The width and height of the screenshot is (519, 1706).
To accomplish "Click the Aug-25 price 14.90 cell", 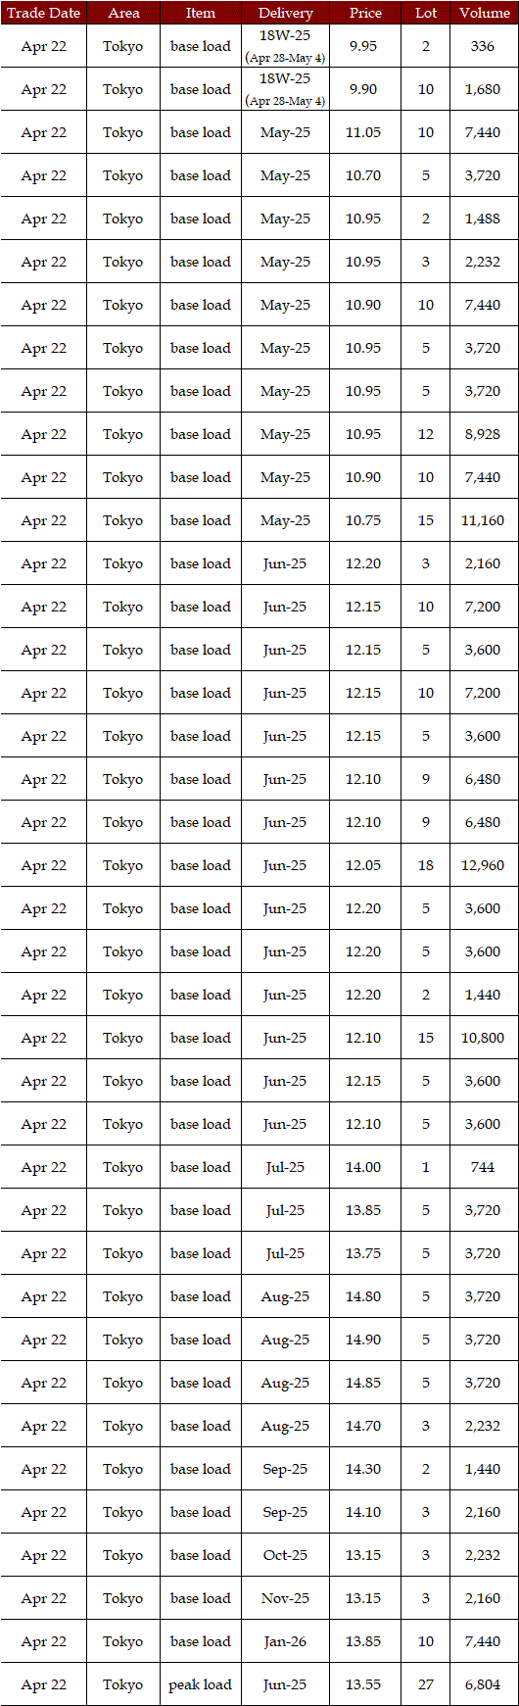I will point(365,1340).
